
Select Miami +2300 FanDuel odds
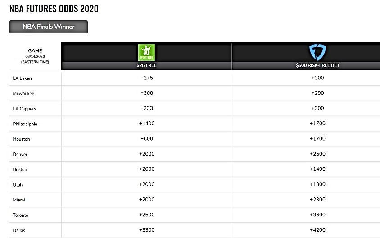click(317, 200)
